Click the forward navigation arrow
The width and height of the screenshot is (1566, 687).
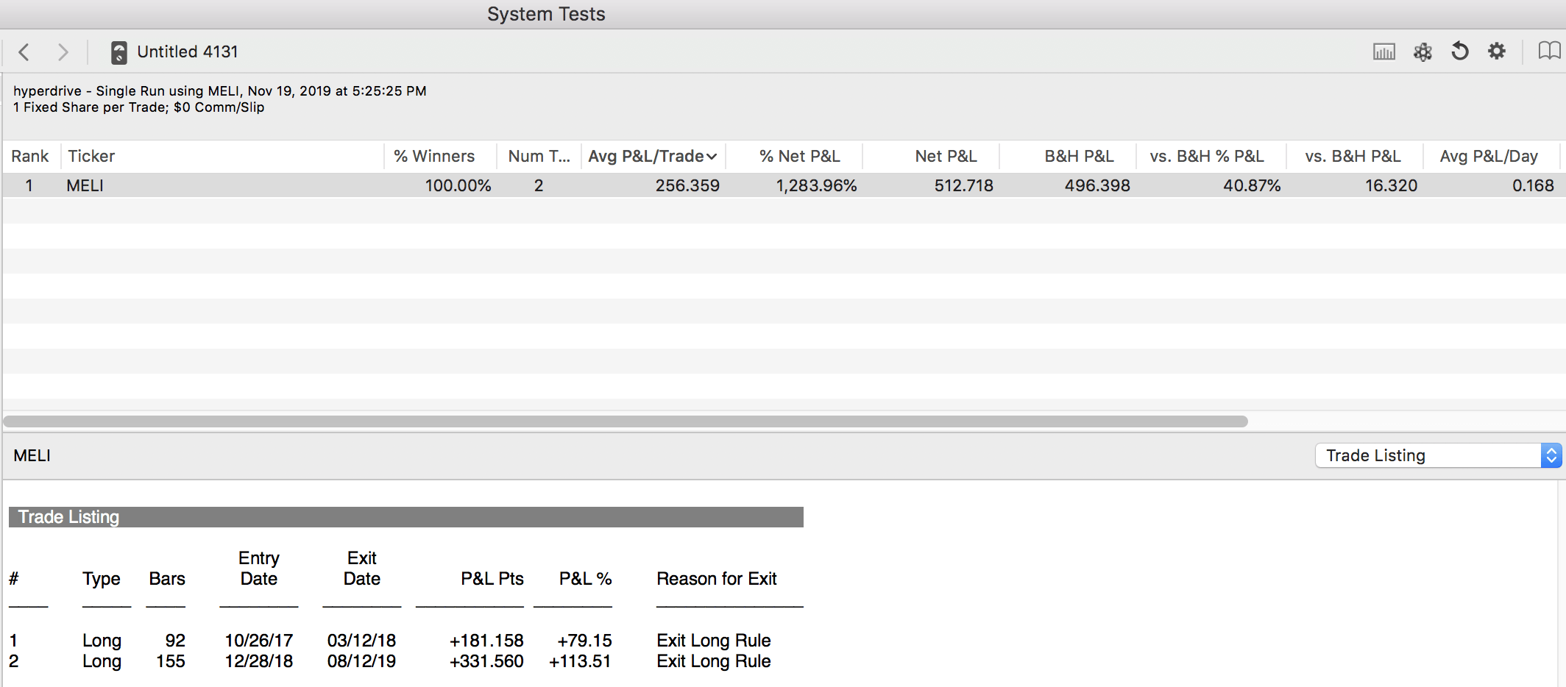[63, 52]
